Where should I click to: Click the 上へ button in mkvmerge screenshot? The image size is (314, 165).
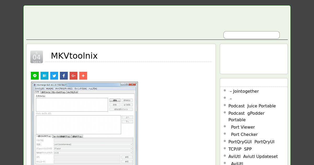click(x=127, y=117)
